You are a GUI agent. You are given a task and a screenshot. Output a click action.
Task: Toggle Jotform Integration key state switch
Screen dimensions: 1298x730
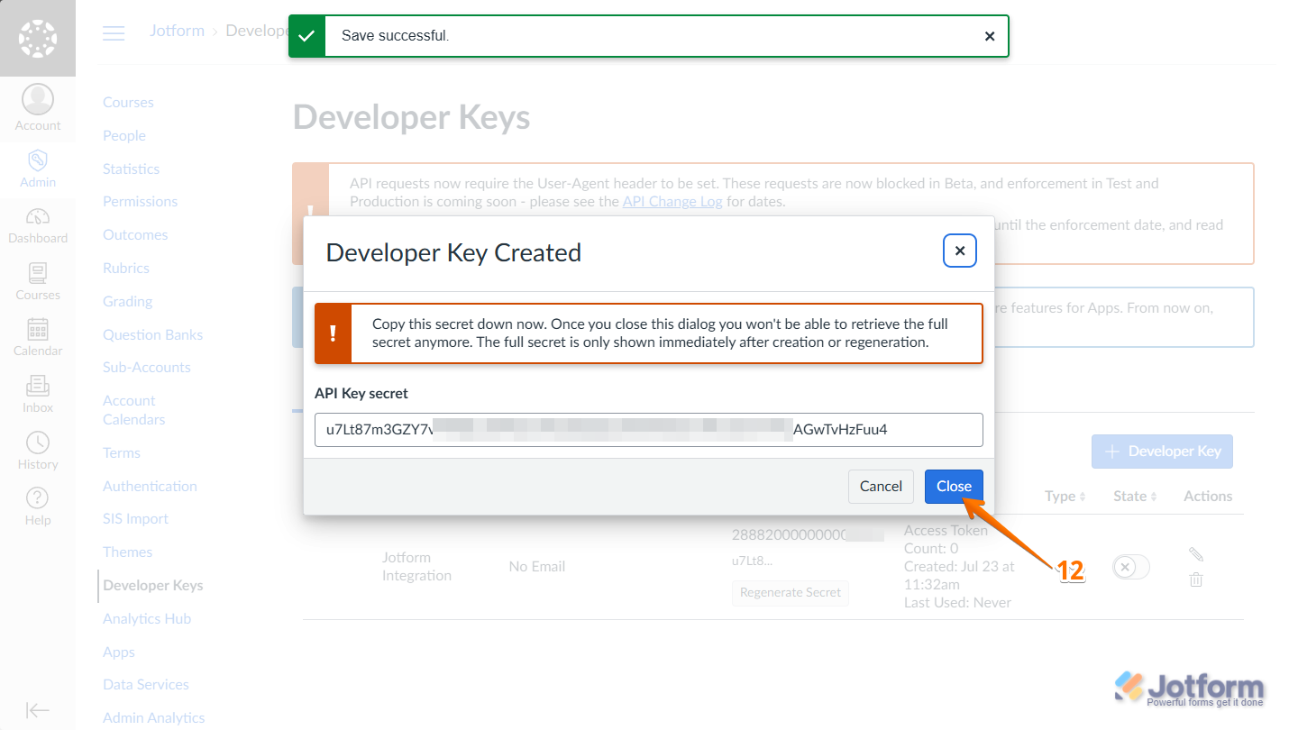(1131, 567)
